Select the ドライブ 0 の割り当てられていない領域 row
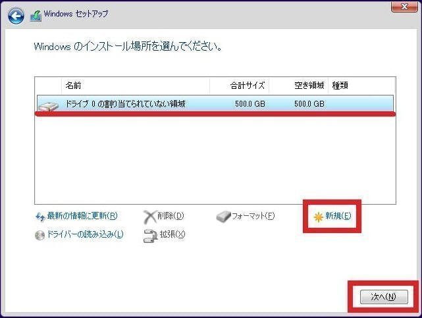The width and height of the screenshot is (422, 318). click(215, 103)
